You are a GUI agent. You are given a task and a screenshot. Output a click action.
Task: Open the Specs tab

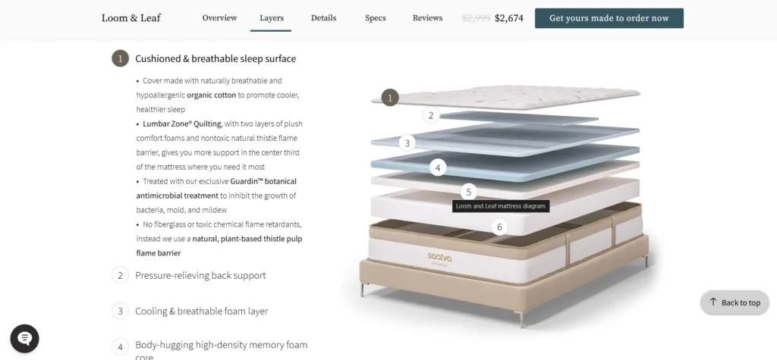tap(376, 18)
